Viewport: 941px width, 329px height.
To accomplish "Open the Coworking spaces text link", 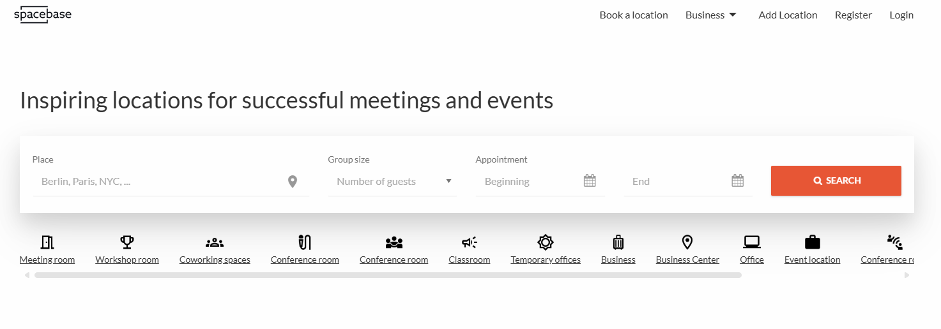I will click(215, 260).
